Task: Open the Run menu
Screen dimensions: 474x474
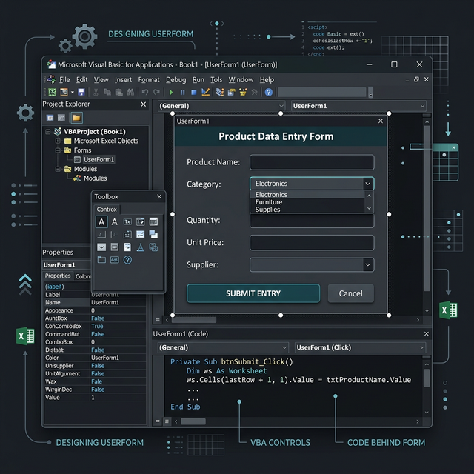Action: (198, 80)
